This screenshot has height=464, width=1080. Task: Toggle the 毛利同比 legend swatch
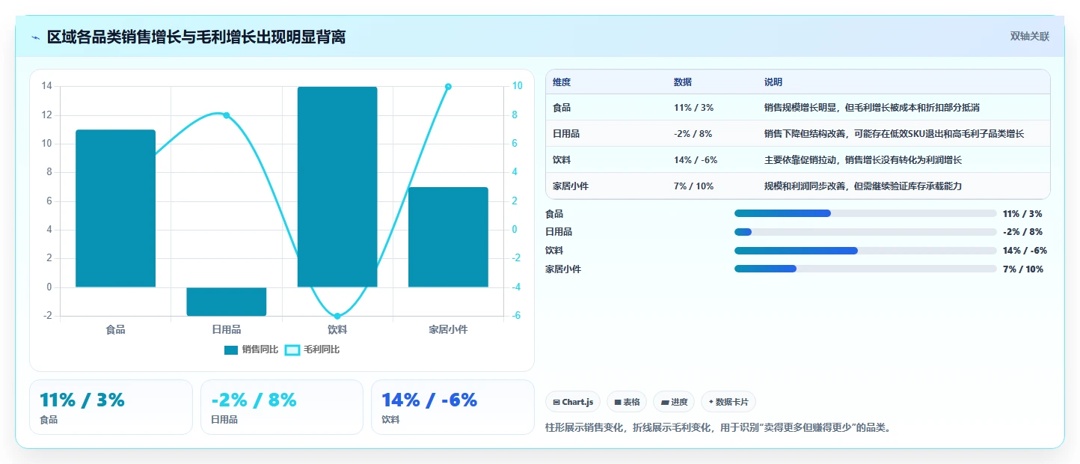coord(292,349)
